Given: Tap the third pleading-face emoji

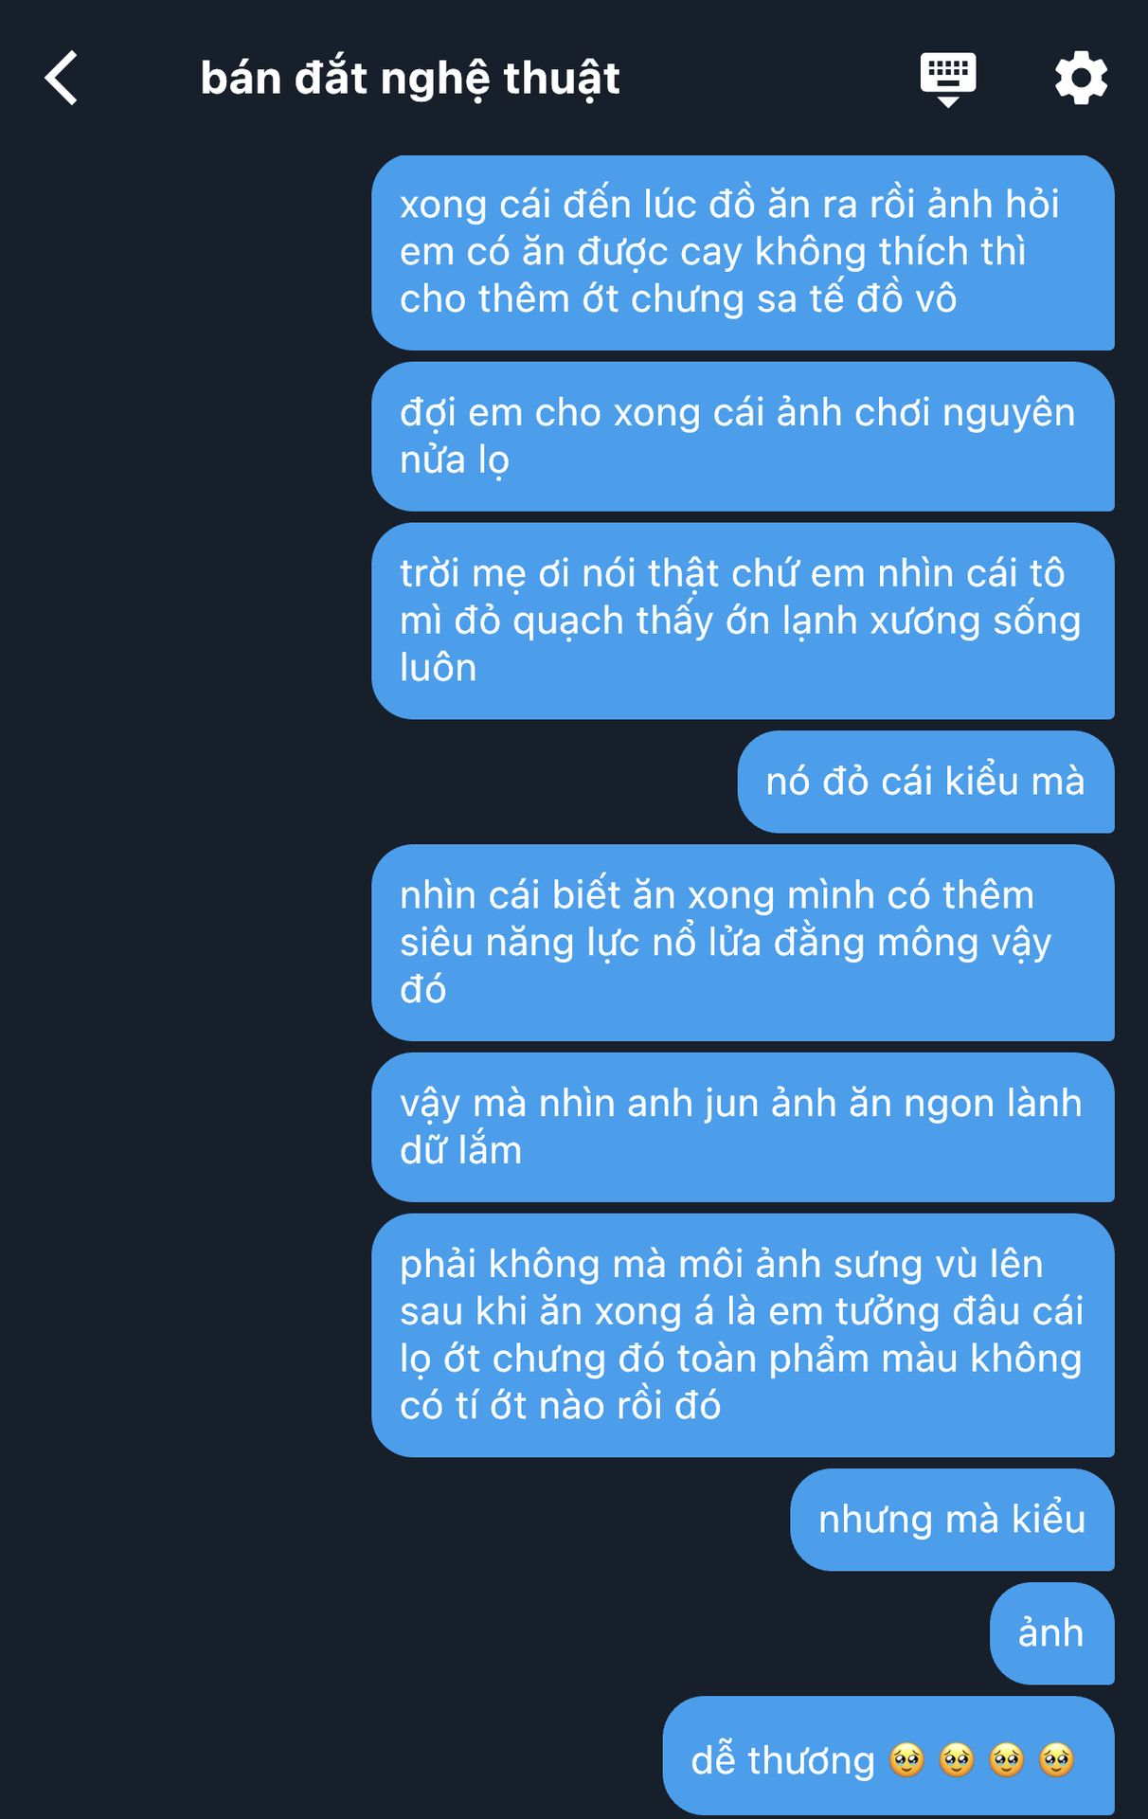Looking at the screenshot, I should (1006, 1760).
